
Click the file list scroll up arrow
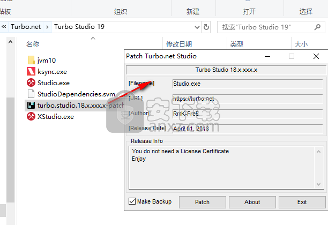(x=10, y=42)
